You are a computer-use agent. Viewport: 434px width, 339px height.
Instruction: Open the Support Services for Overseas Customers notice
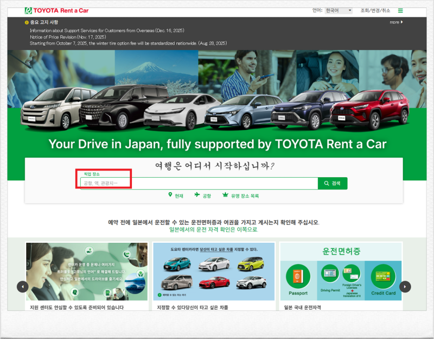pyautogui.click(x=107, y=30)
